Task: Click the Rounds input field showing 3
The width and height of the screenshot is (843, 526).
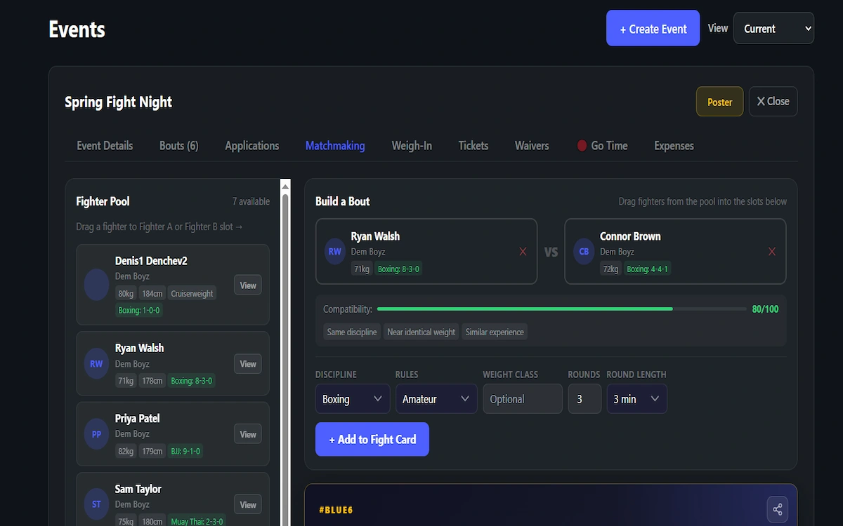Action: [584, 399]
